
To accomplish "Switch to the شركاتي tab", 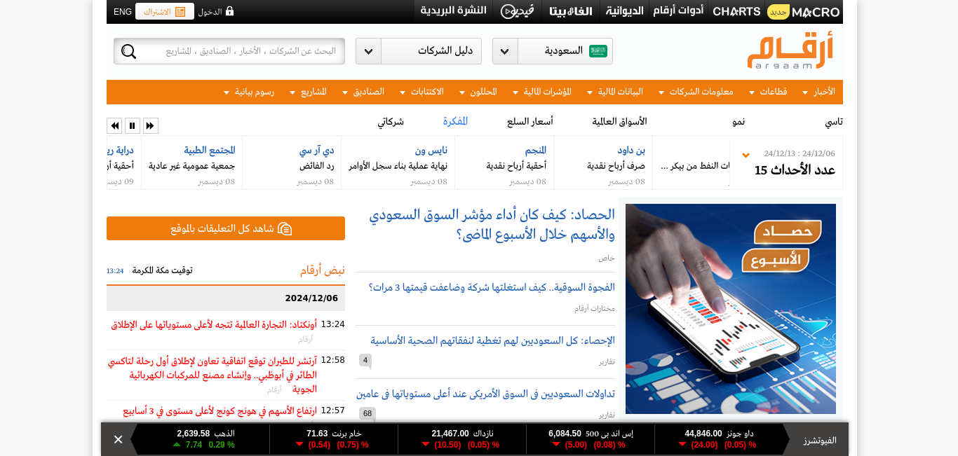I will [x=391, y=121].
